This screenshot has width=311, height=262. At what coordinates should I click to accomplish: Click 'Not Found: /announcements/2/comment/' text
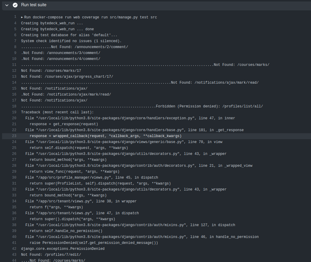point(90,47)
